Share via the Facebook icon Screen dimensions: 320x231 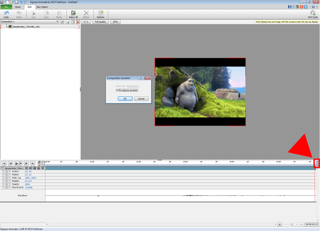tap(290, 7)
